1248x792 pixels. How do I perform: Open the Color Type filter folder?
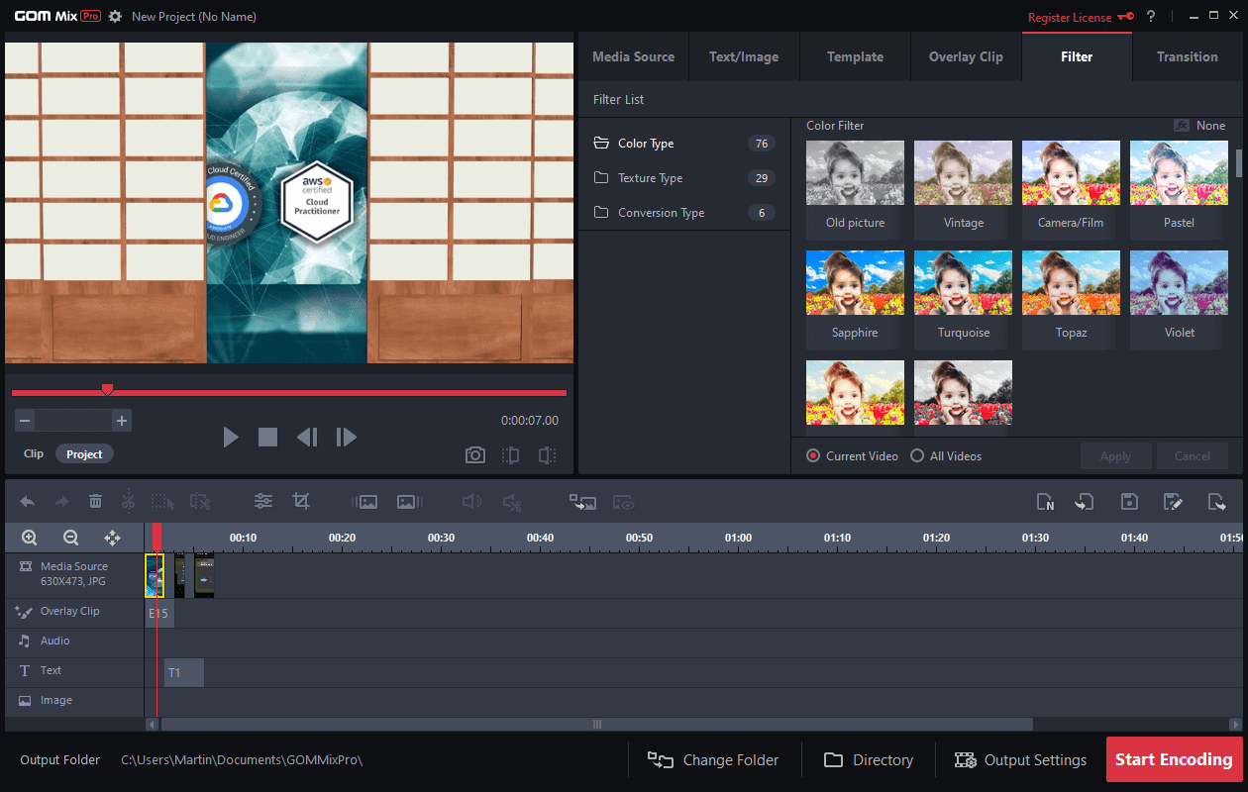point(684,144)
